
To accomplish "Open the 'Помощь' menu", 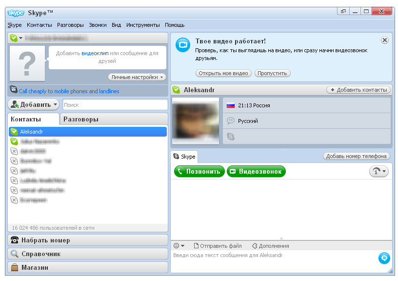I will (175, 25).
